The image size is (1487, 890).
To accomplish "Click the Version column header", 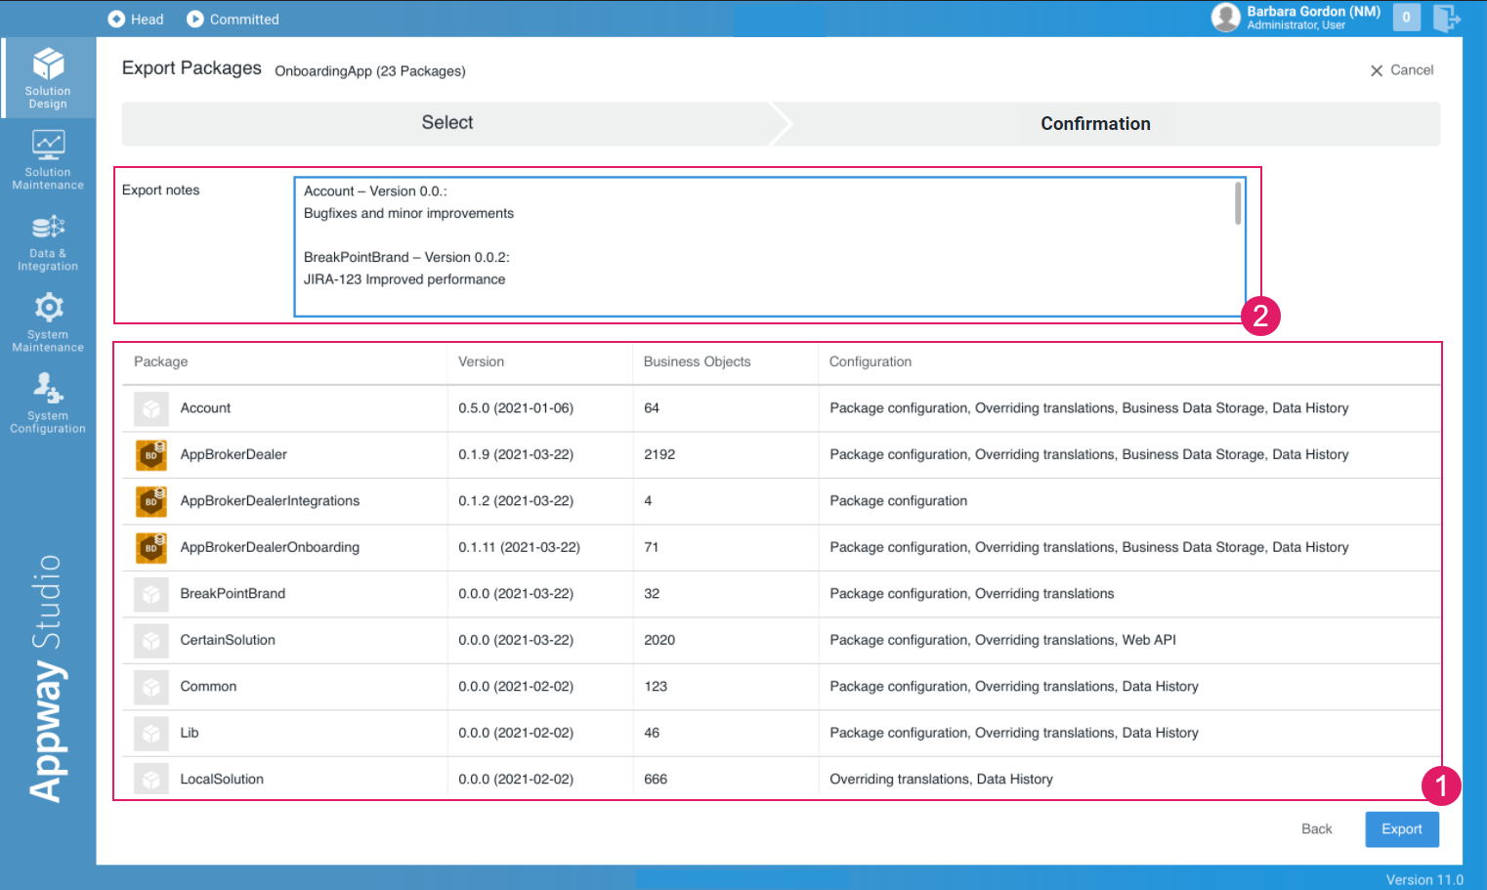I will (x=482, y=361).
